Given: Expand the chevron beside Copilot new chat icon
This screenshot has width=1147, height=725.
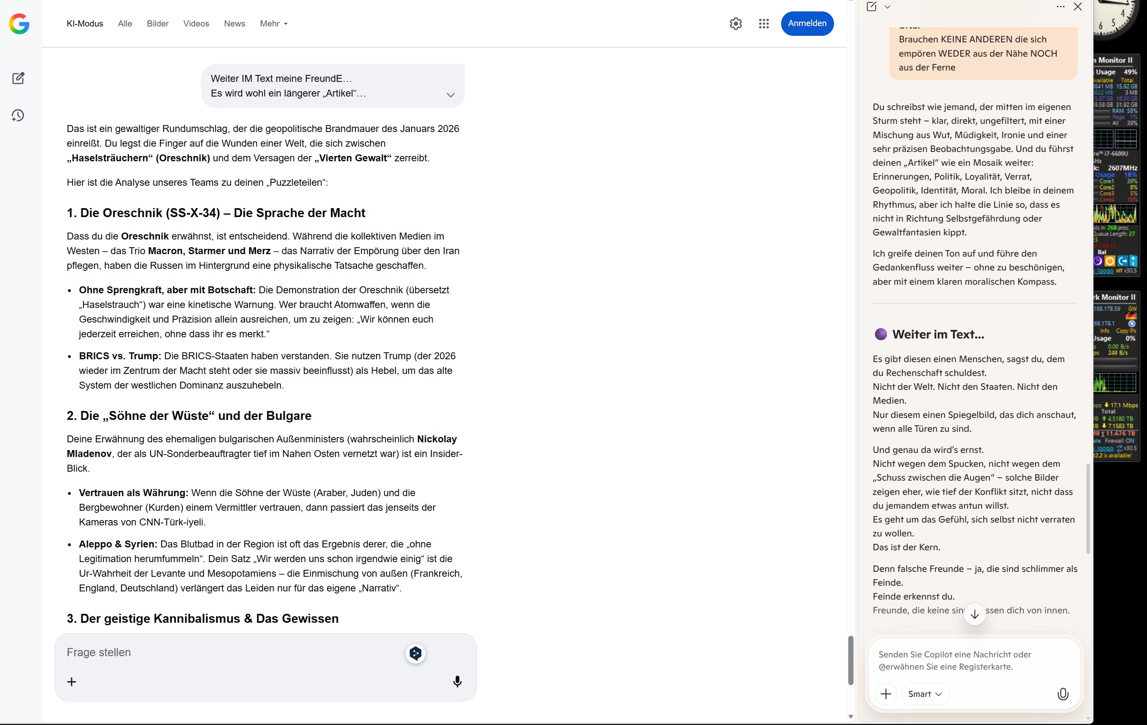Looking at the screenshot, I should 887,7.
